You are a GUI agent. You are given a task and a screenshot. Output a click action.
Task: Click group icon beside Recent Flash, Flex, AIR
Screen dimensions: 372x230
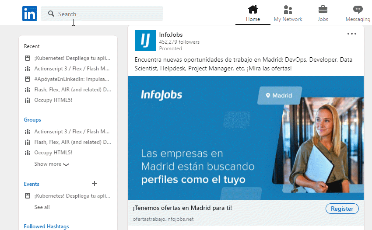pos(28,90)
